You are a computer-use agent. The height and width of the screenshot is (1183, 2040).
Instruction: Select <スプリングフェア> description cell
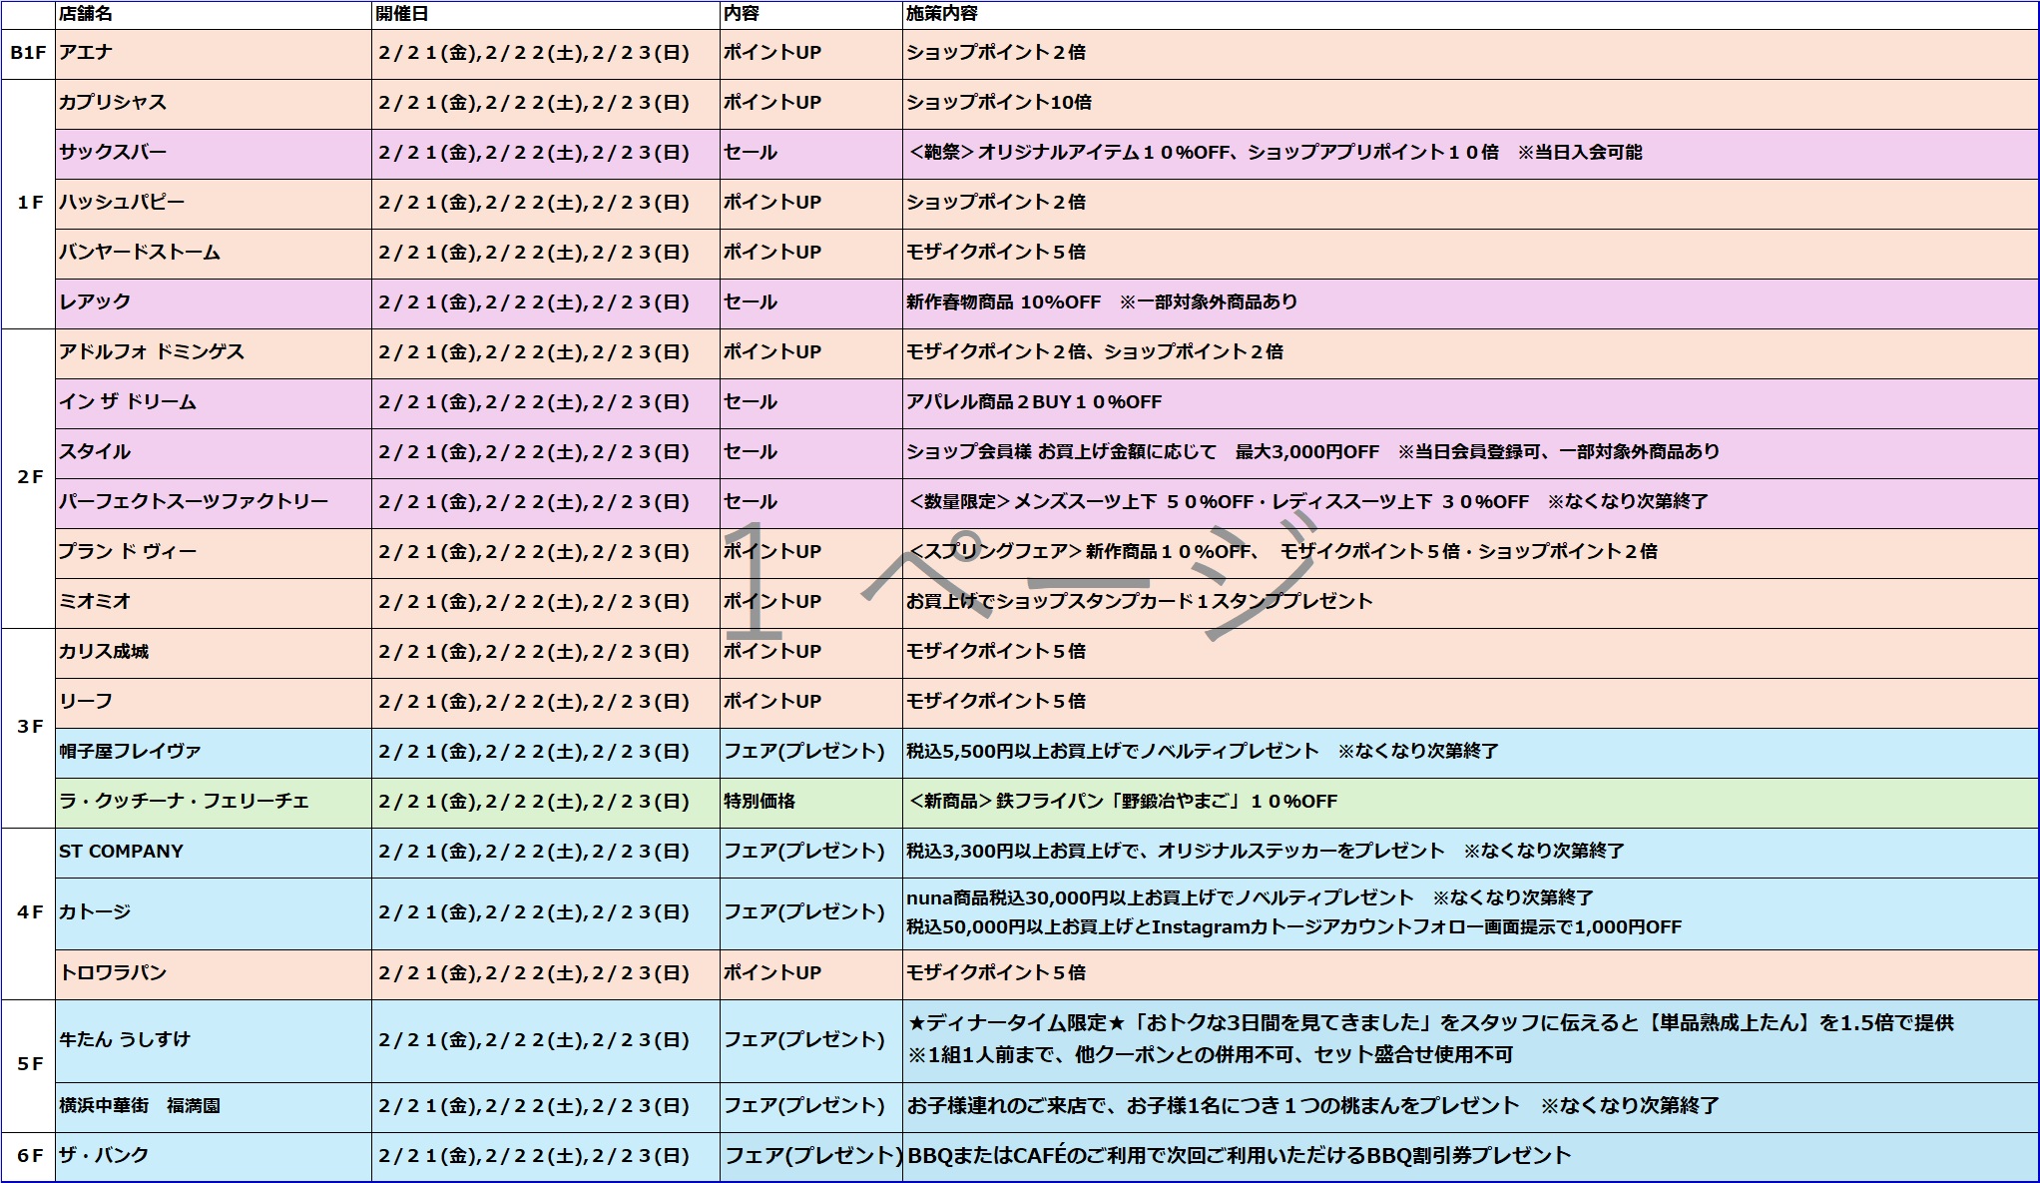[x=1470, y=553]
